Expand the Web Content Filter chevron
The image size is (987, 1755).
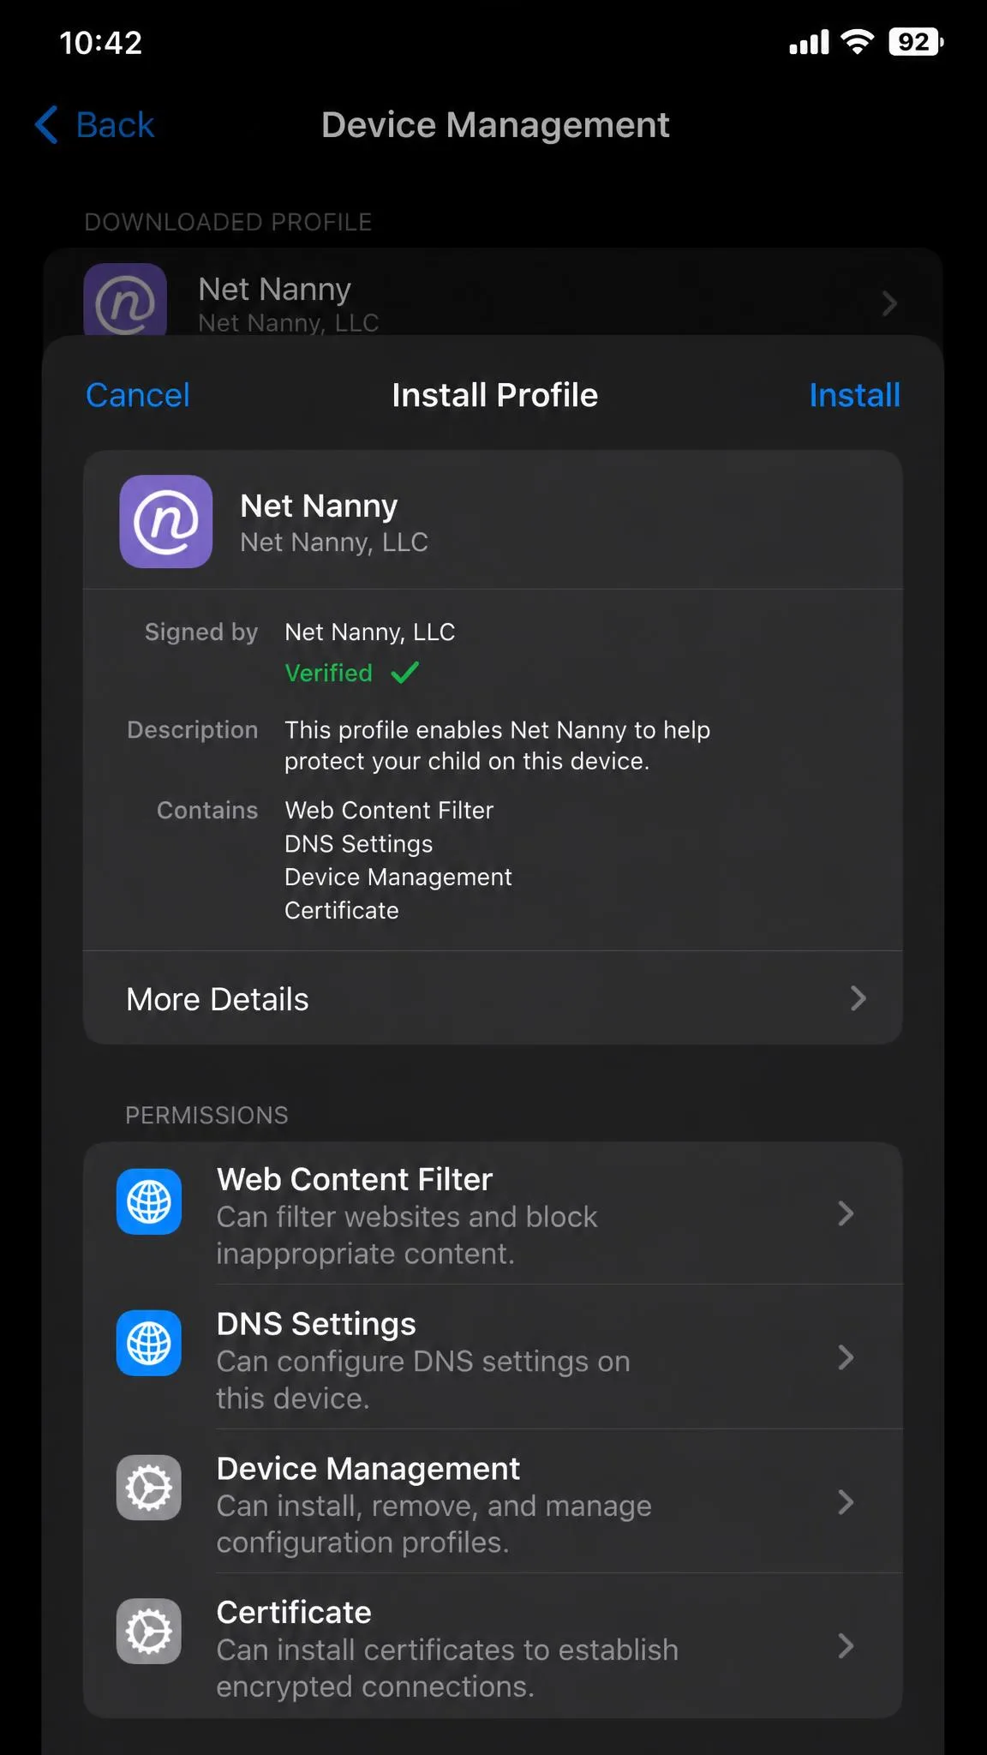(846, 1213)
